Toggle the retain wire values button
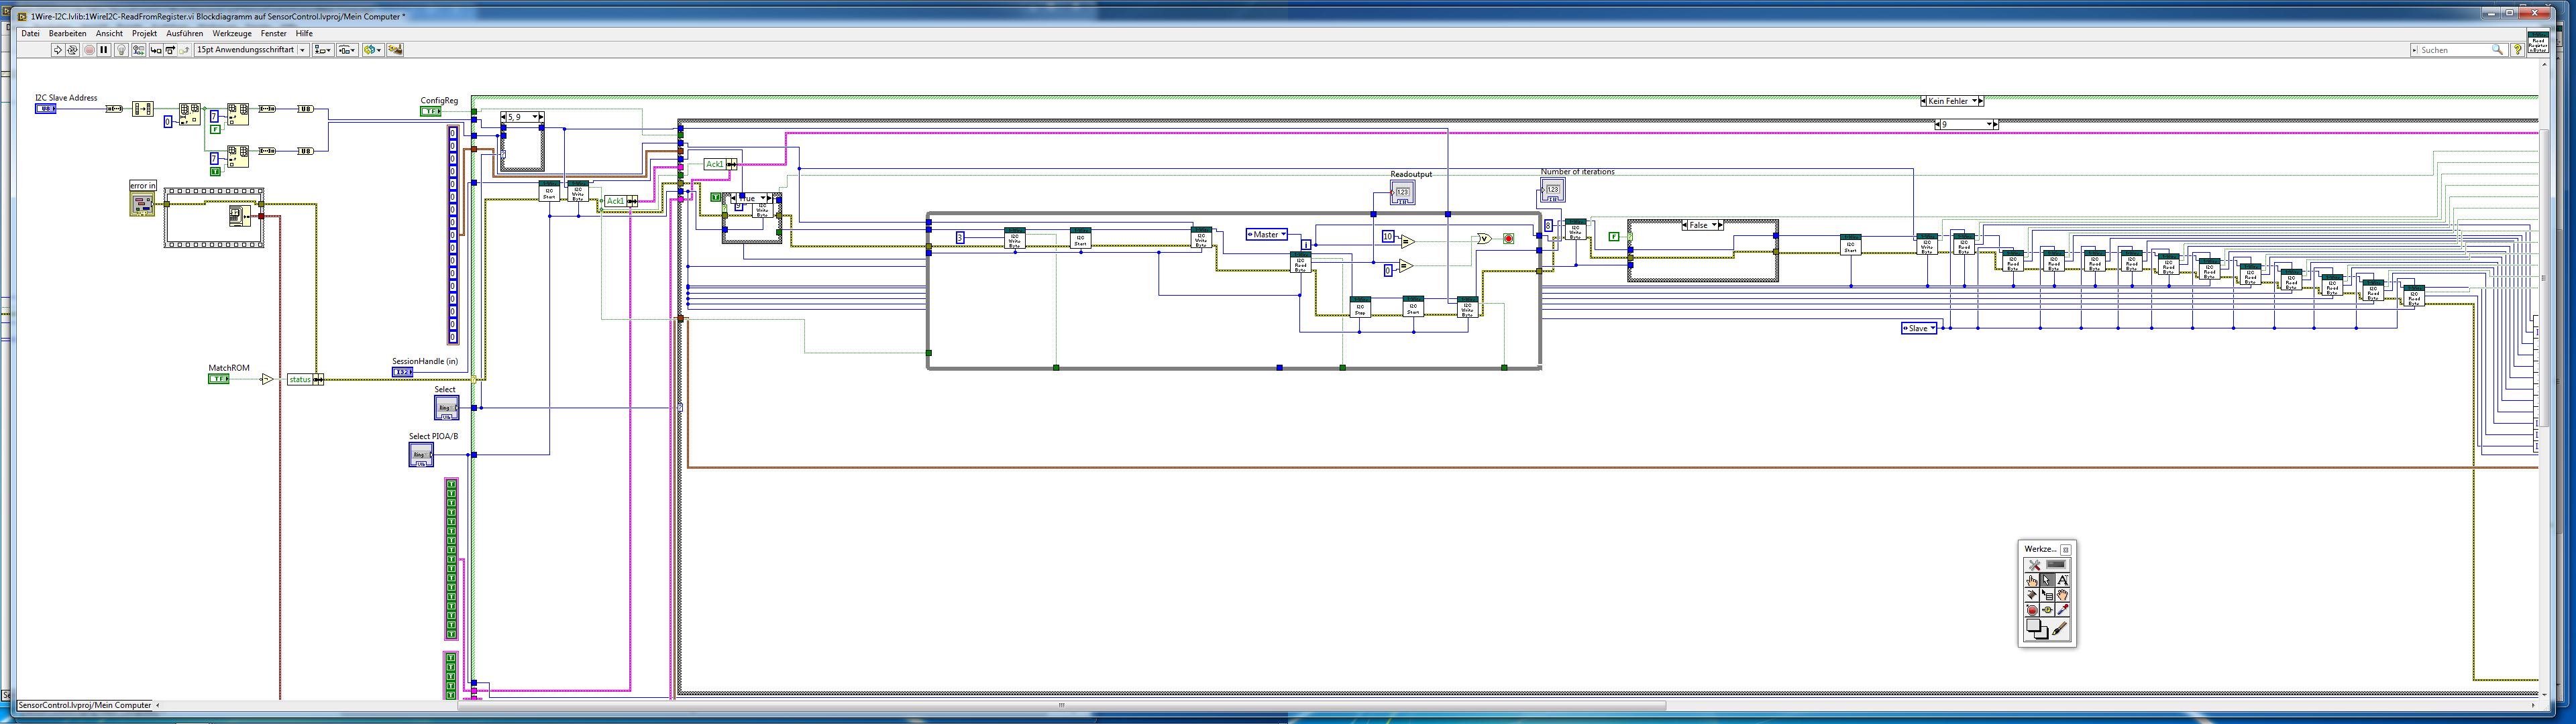Image resolution: width=2576 pixels, height=724 pixels. coord(139,50)
